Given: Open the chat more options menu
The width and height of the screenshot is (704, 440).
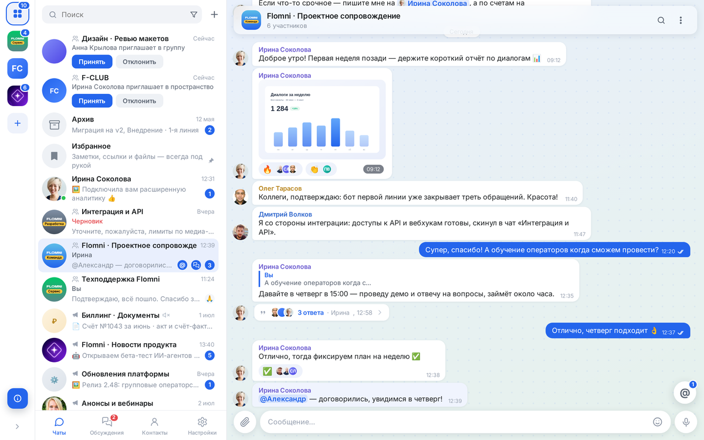Looking at the screenshot, I should tap(681, 21).
